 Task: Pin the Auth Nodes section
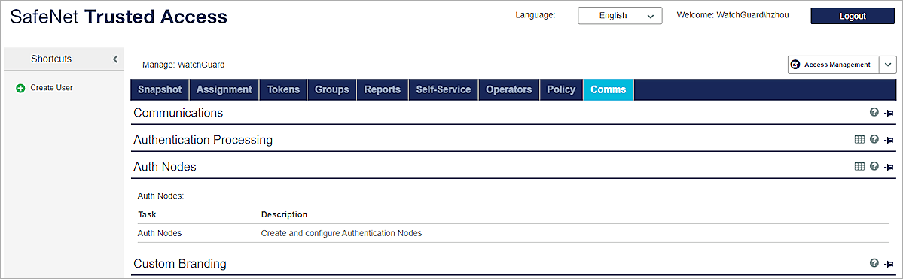(889, 167)
